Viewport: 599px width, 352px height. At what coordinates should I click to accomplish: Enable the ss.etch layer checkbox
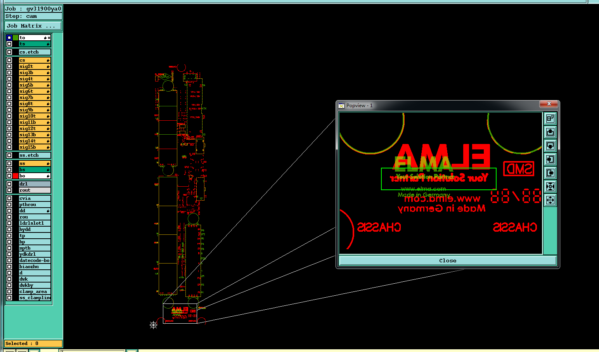9,155
